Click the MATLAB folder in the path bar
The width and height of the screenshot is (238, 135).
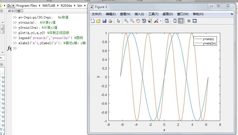tap(48, 5)
